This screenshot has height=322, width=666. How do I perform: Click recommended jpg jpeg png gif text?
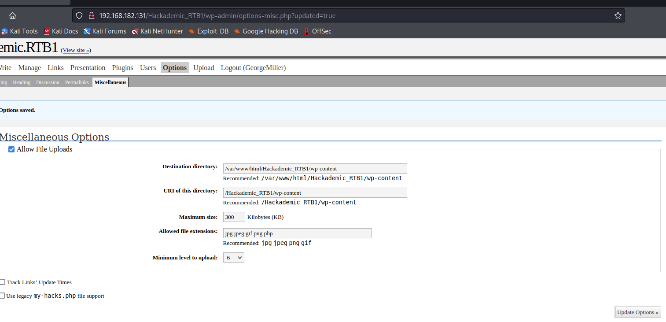tap(287, 243)
